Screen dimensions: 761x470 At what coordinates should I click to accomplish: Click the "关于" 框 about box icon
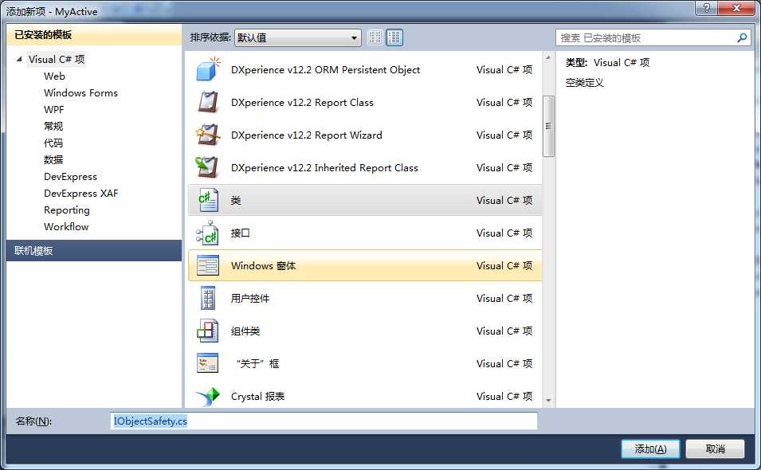click(x=208, y=362)
